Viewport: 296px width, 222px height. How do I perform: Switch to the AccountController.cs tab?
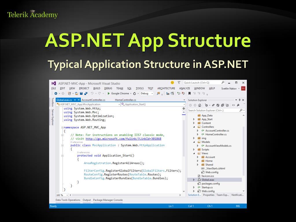pos(93,100)
